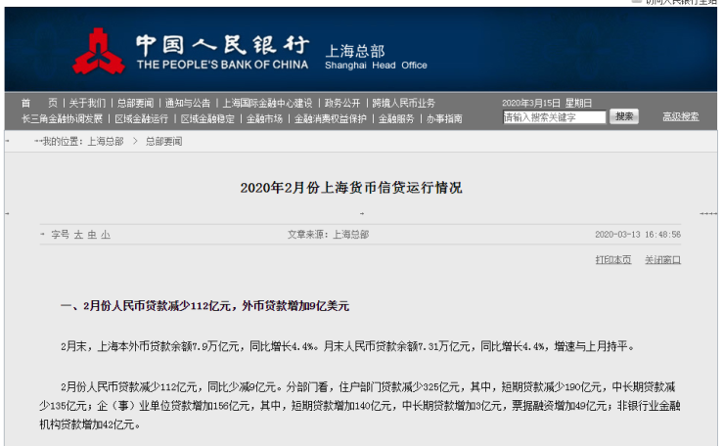The height and width of the screenshot is (446, 724).
Task: Open the 办事指南 navigation item
Action: [x=444, y=118]
